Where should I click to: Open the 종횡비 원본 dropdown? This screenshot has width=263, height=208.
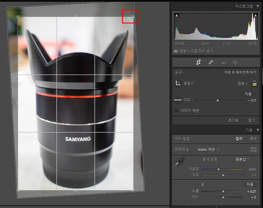point(243,83)
